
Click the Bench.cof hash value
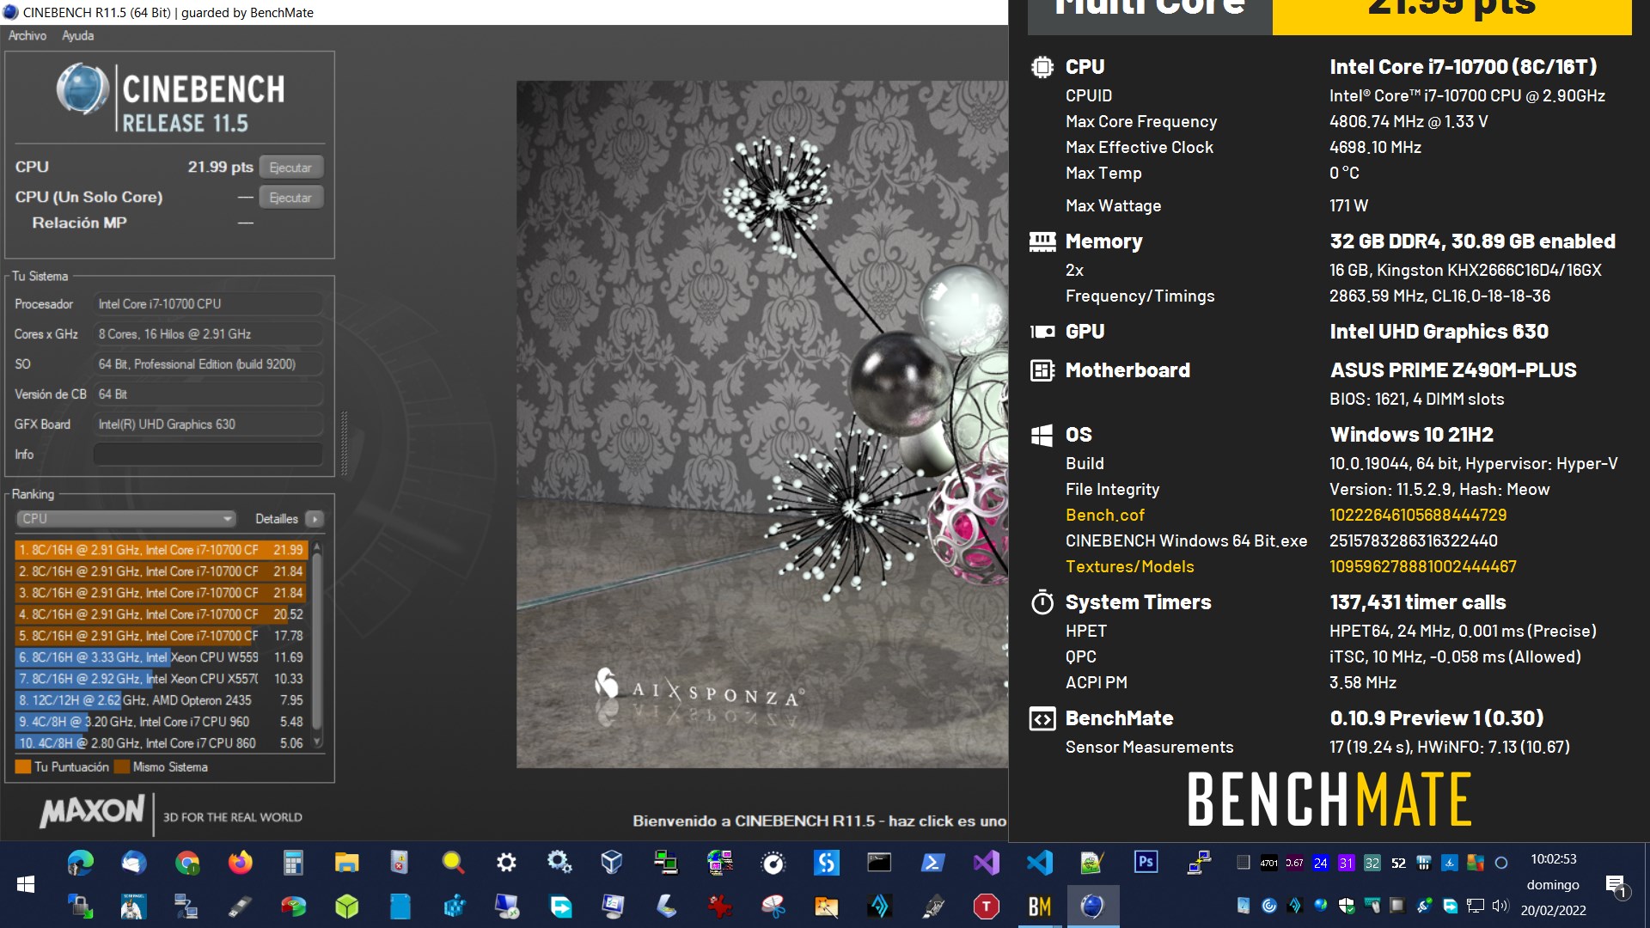click(1418, 515)
